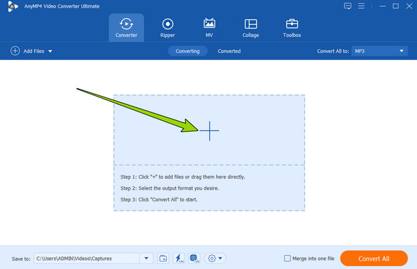Click the Add Files plus button
The width and height of the screenshot is (417, 269).
pos(15,51)
